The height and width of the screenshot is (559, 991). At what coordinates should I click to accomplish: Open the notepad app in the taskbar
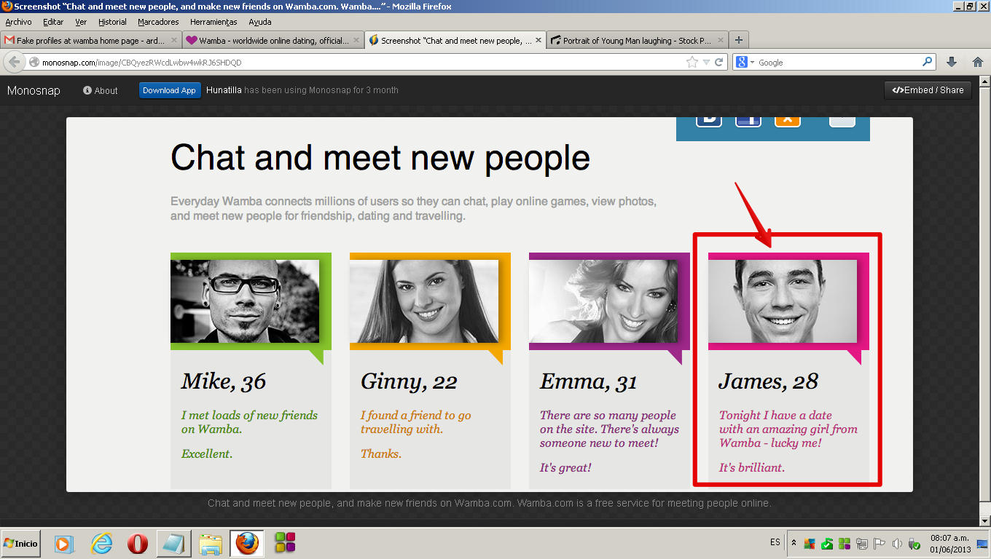pyautogui.click(x=173, y=543)
